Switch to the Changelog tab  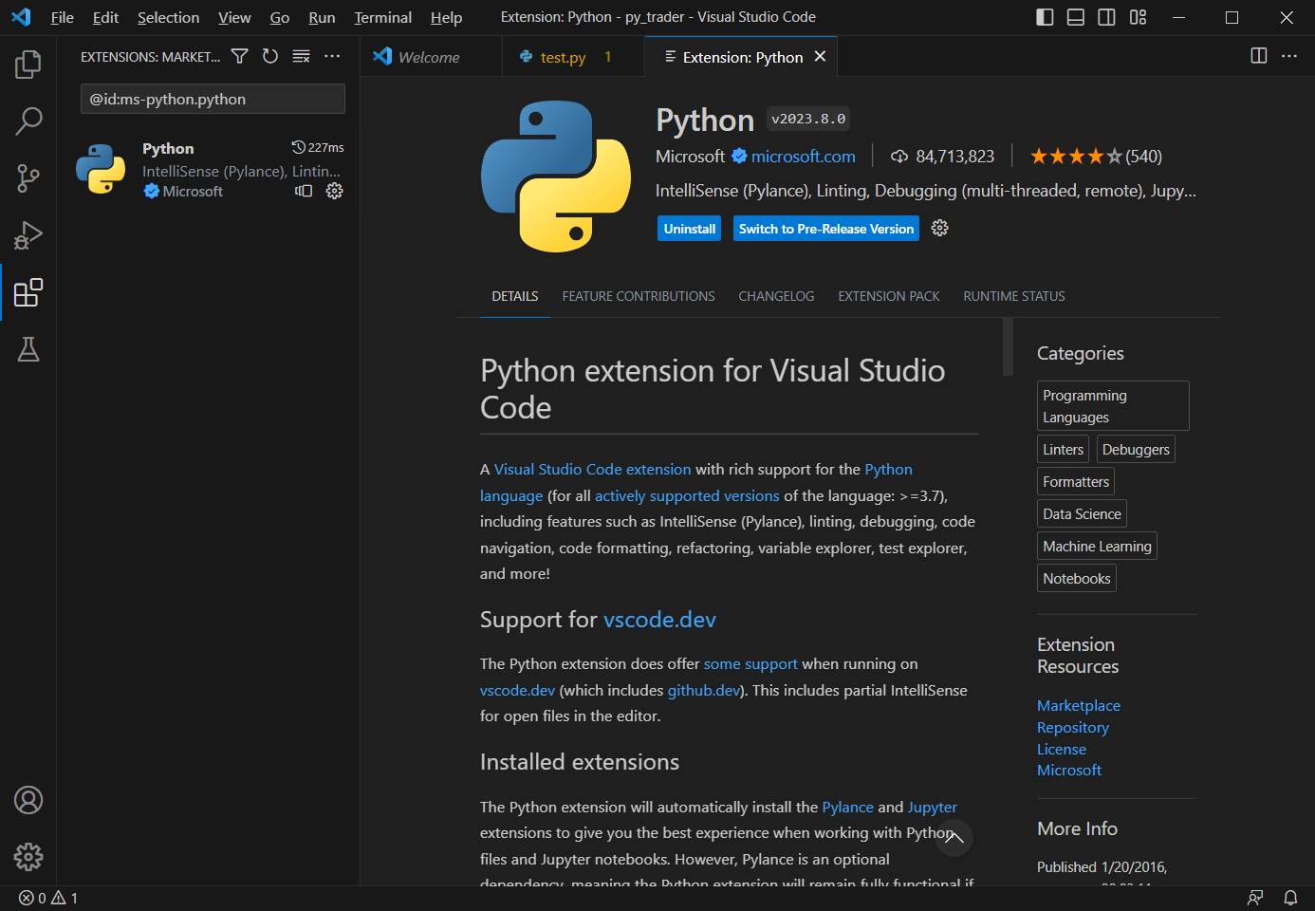point(776,296)
